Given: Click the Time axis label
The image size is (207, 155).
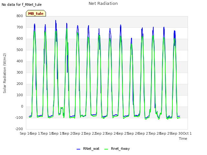Looking at the screenshot, I should pos(183,139).
